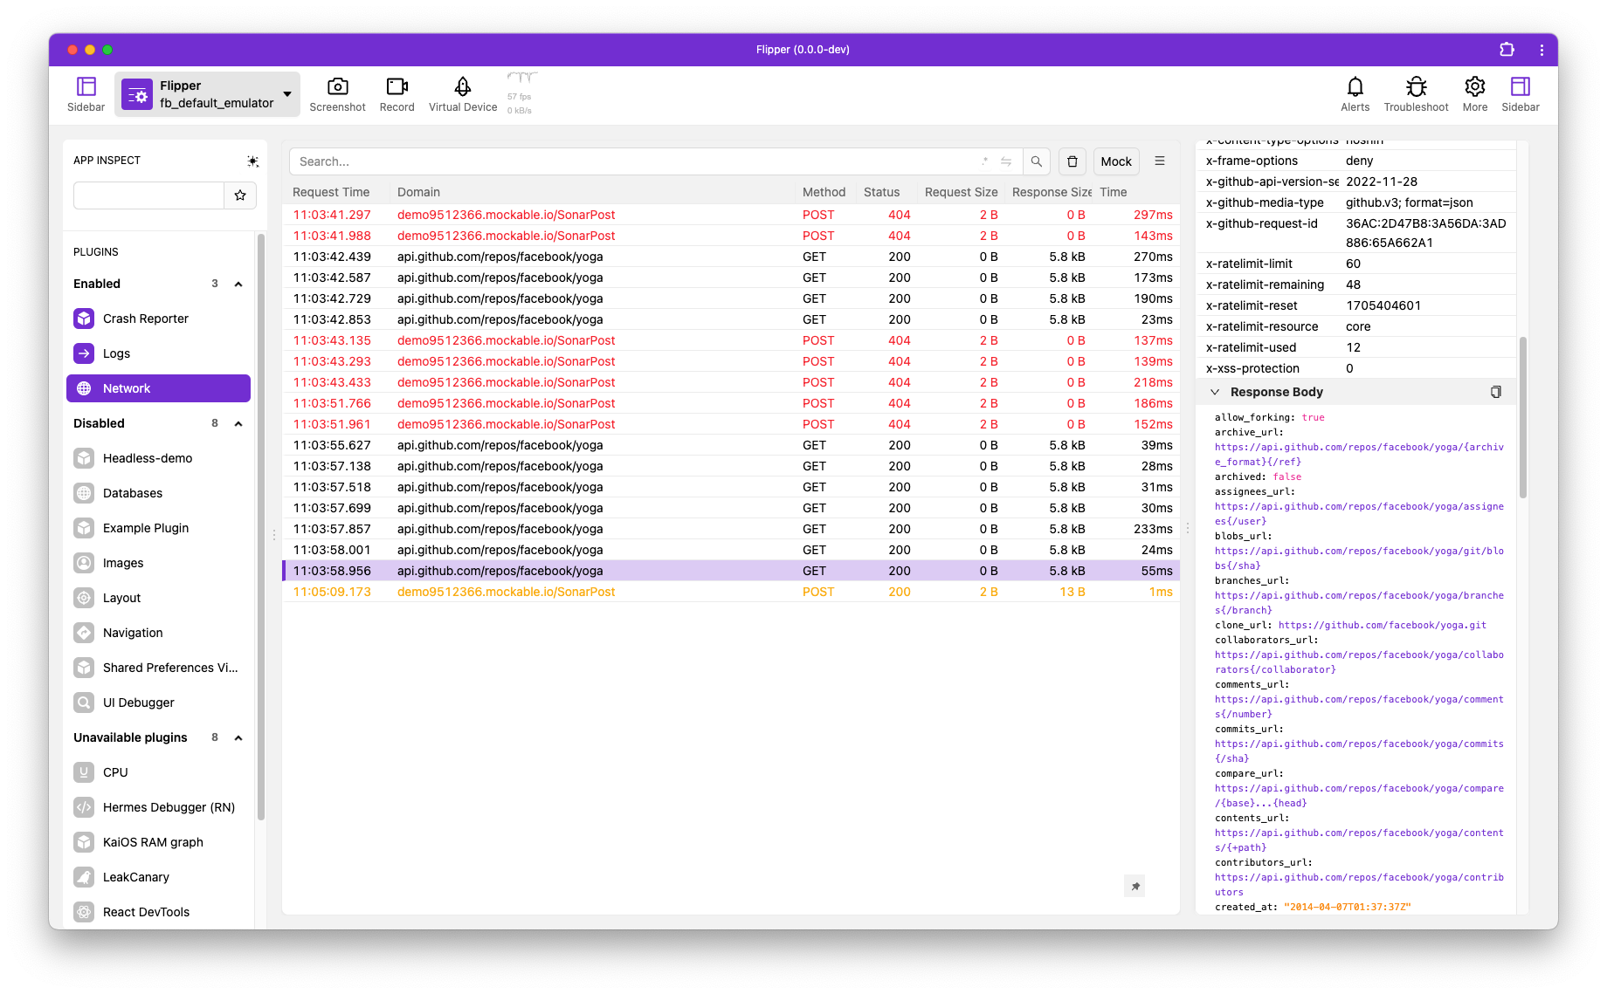Sort by Domain column header
Viewport: 1607px width, 994px height.
(418, 192)
